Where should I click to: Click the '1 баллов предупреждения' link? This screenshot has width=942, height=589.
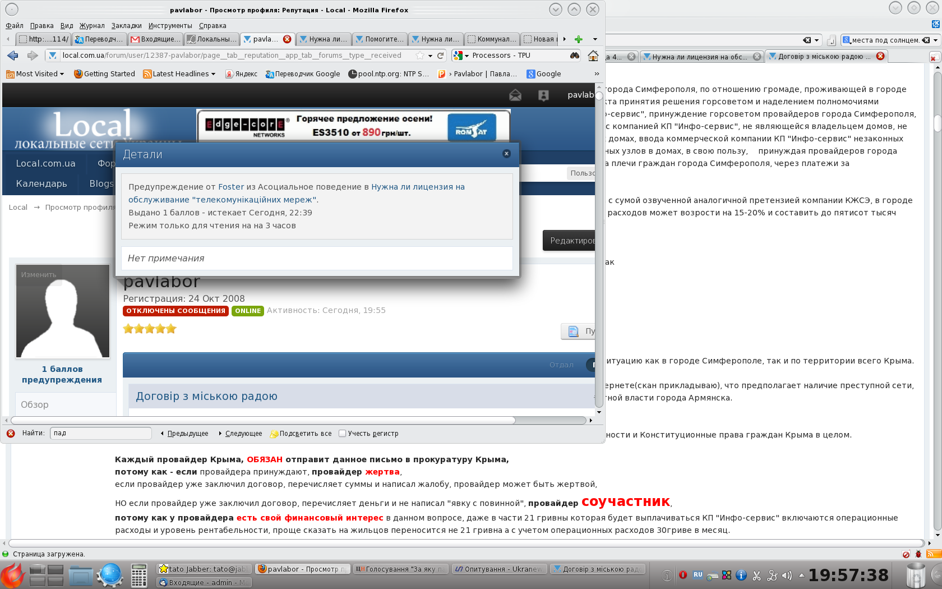[62, 374]
